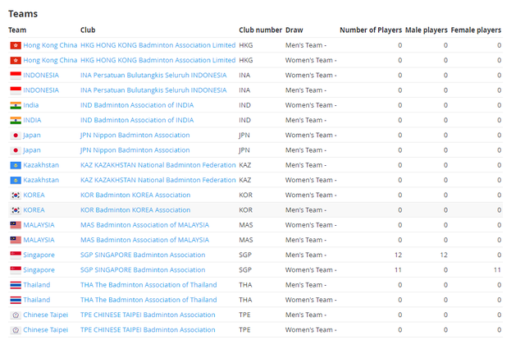Open Hong Kong China team link for Women's Team
The height and width of the screenshot is (345, 525).
[x=50, y=60]
